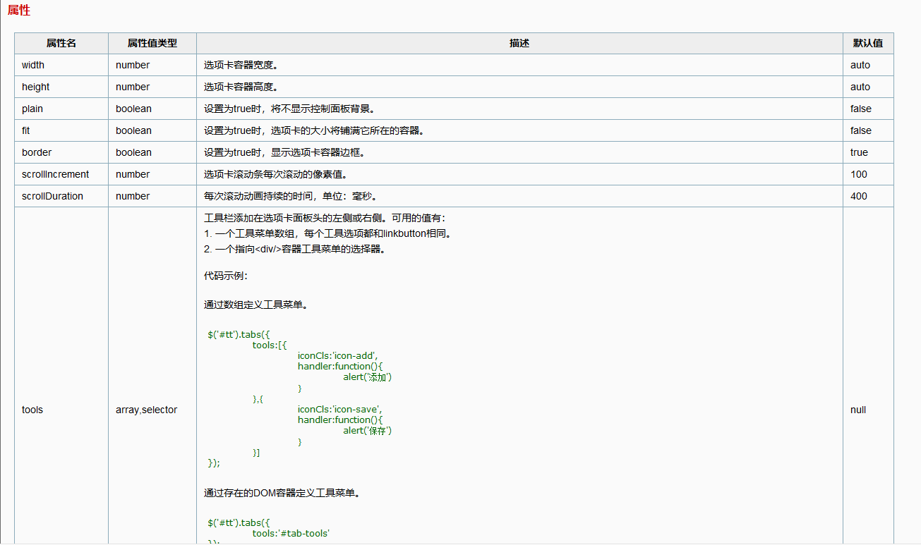
Task: Select the plain attribute name
Action: (x=32, y=109)
